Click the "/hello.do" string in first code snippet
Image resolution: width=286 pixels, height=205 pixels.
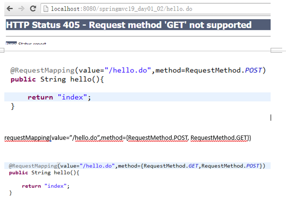click(128, 70)
